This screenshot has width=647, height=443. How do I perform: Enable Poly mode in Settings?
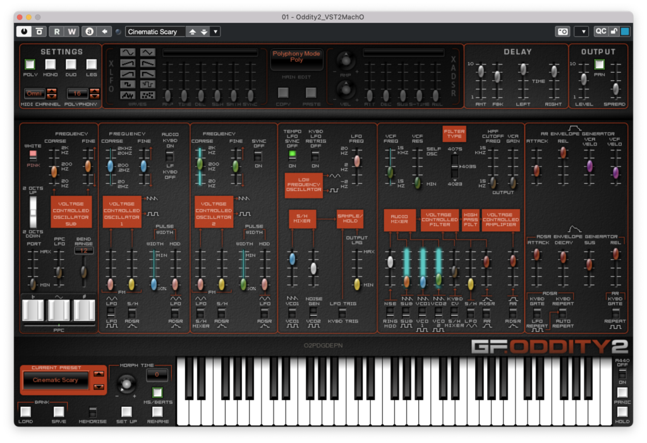point(30,64)
